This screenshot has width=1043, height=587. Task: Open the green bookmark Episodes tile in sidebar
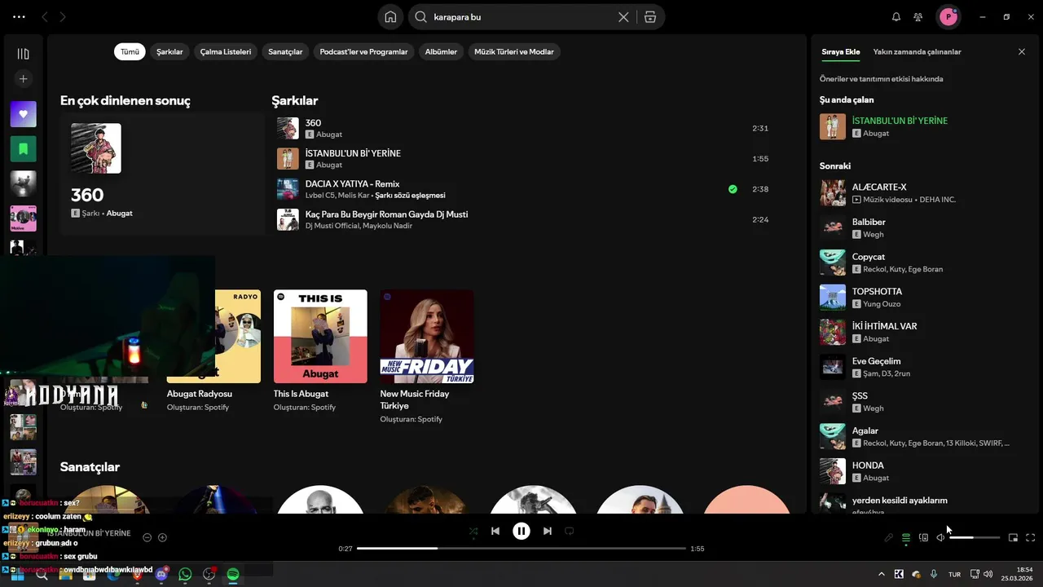click(x=23, y=149)
